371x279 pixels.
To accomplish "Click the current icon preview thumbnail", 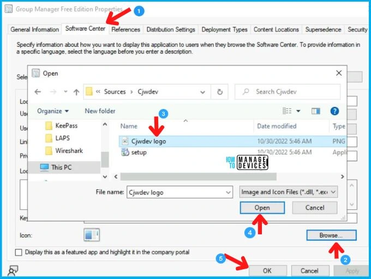I will tap(92, 235).
